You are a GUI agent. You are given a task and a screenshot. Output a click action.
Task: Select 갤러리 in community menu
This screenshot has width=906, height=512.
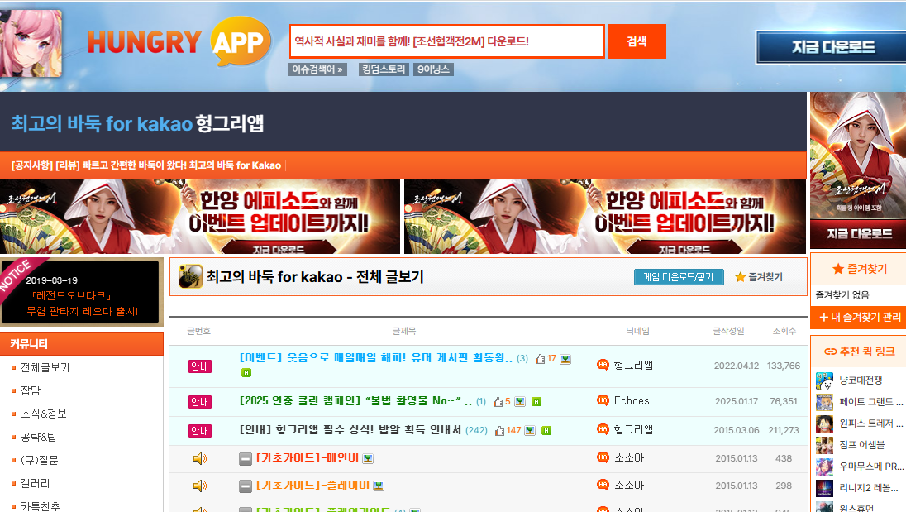coord(36,483)
